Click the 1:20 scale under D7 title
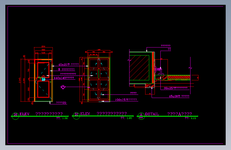231x150 pixels. [129, 118]
